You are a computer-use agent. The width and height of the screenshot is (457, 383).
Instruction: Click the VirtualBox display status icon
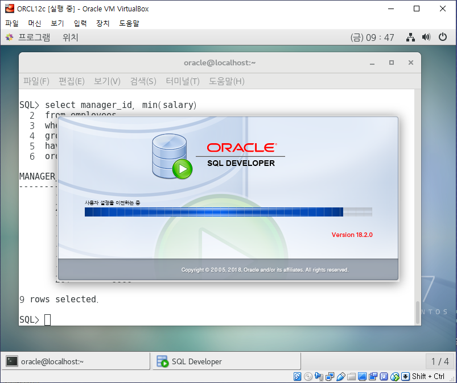[x=362, y=376]
